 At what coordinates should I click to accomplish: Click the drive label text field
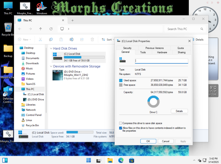point(161,61)
